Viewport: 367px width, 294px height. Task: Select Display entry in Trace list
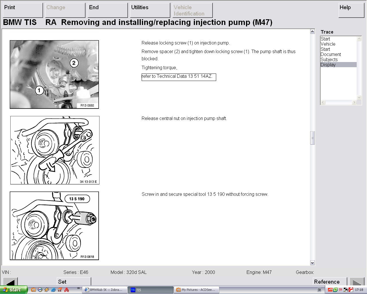click(x=338, y=65)
